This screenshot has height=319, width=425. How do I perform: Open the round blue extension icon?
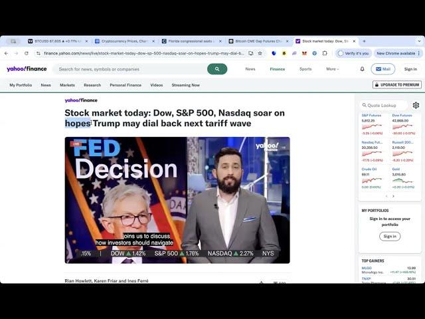[314, 53]
